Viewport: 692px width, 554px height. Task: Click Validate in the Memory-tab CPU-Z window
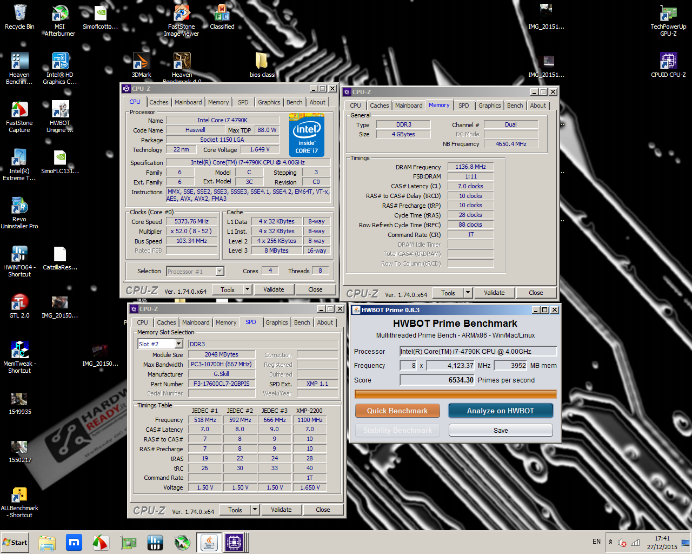coord(494,293)
